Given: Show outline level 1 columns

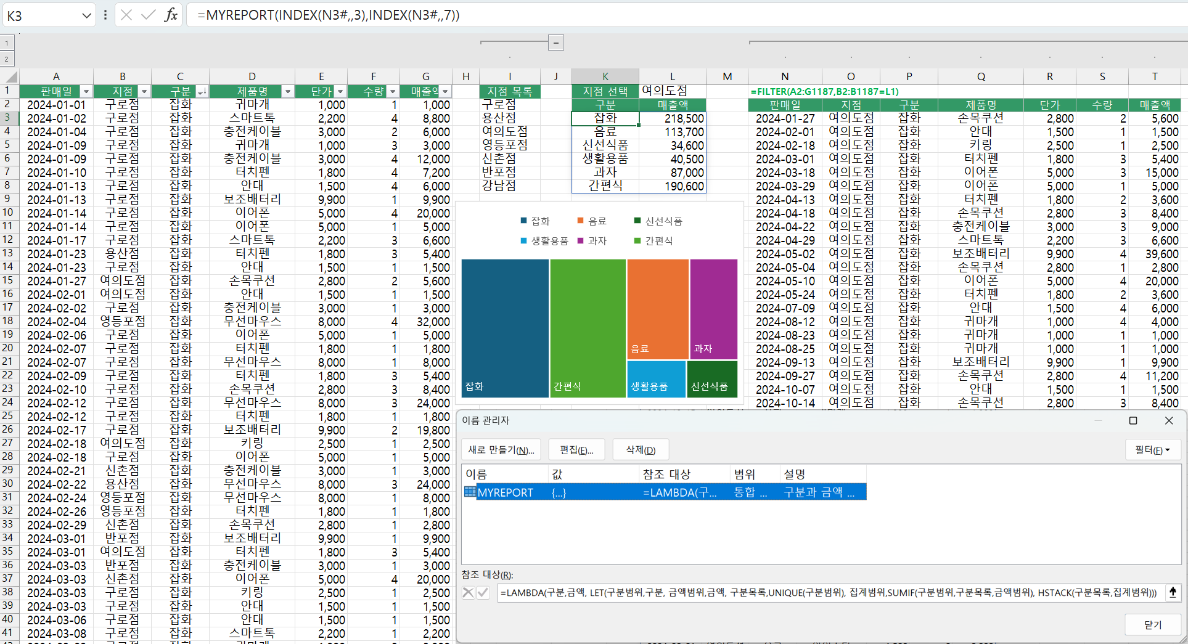Looking at the screenshot, I should click(x=6, y=43).
